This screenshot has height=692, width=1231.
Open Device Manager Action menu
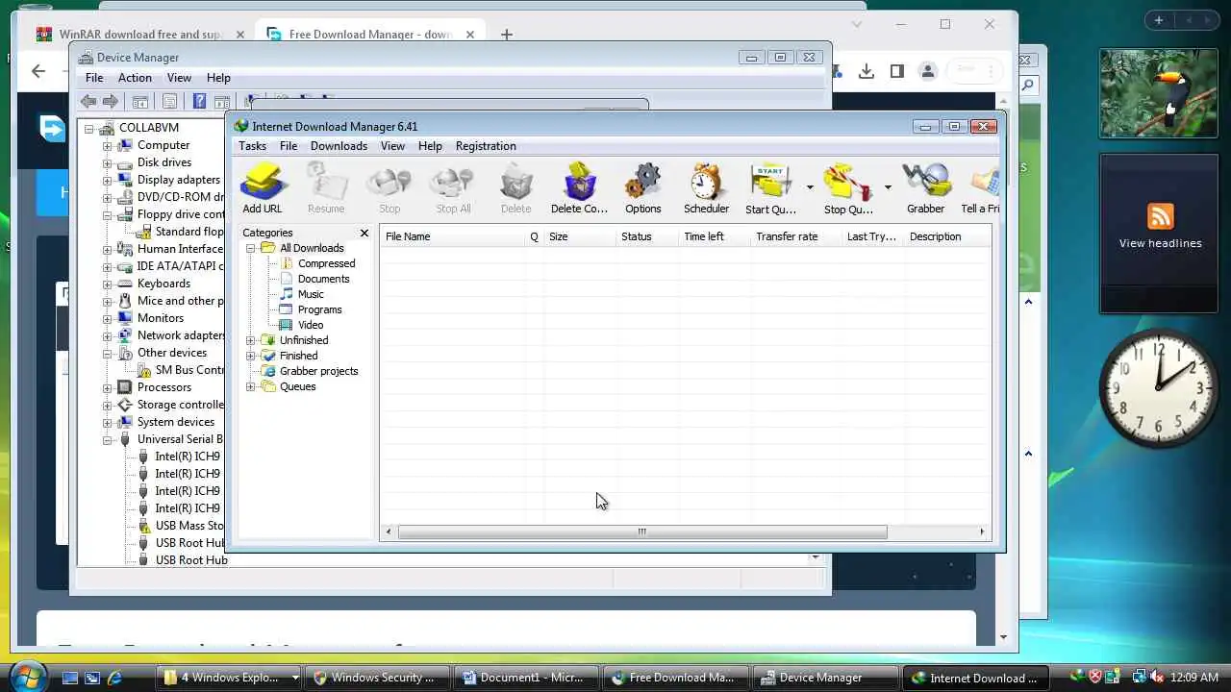click(135, 78)
